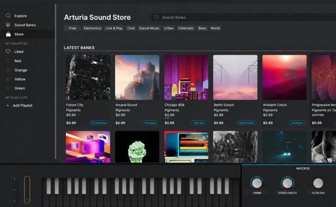Click into the Search Banks field
The width and height of the screenshot is (336, 207).
tap(243, 17)
